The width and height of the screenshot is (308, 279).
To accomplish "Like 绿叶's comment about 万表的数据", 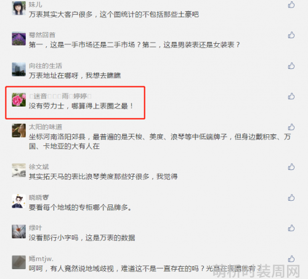I will pyautogui.click(x=291, y=228).
